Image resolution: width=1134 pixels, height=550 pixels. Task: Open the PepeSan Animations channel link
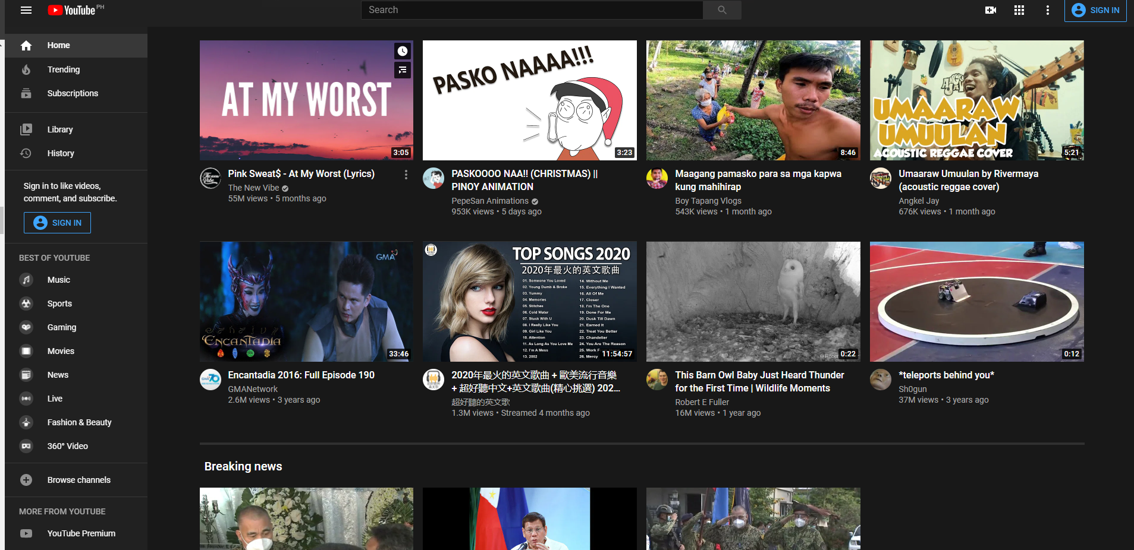pos(489,201)
